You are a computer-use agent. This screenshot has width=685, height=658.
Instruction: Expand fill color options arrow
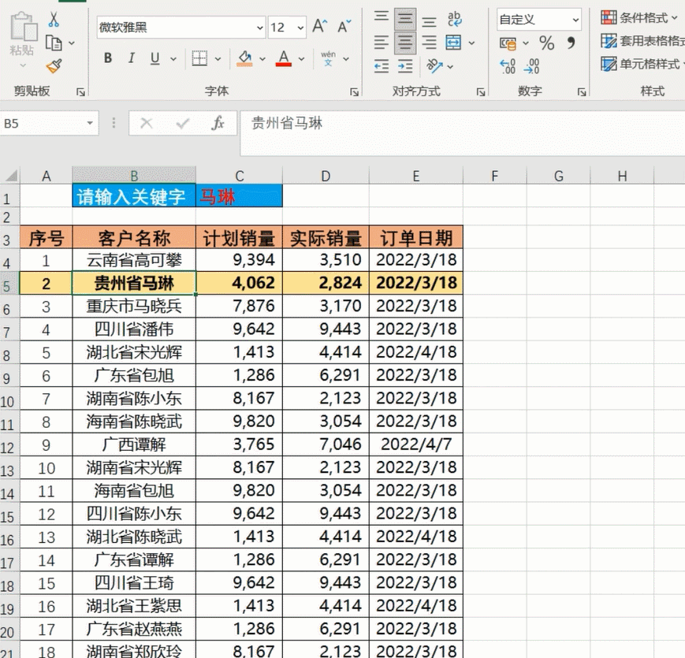pos(262,59)
